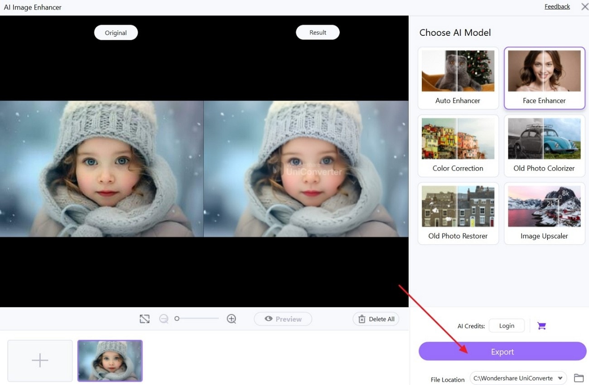Click the zoom out magnifier icon
589x385 pixels.
[x=164, y=319]
